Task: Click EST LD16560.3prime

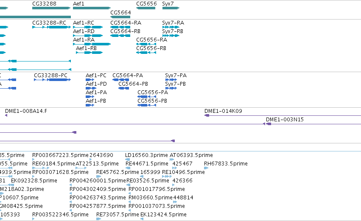Action: [128, 159]
